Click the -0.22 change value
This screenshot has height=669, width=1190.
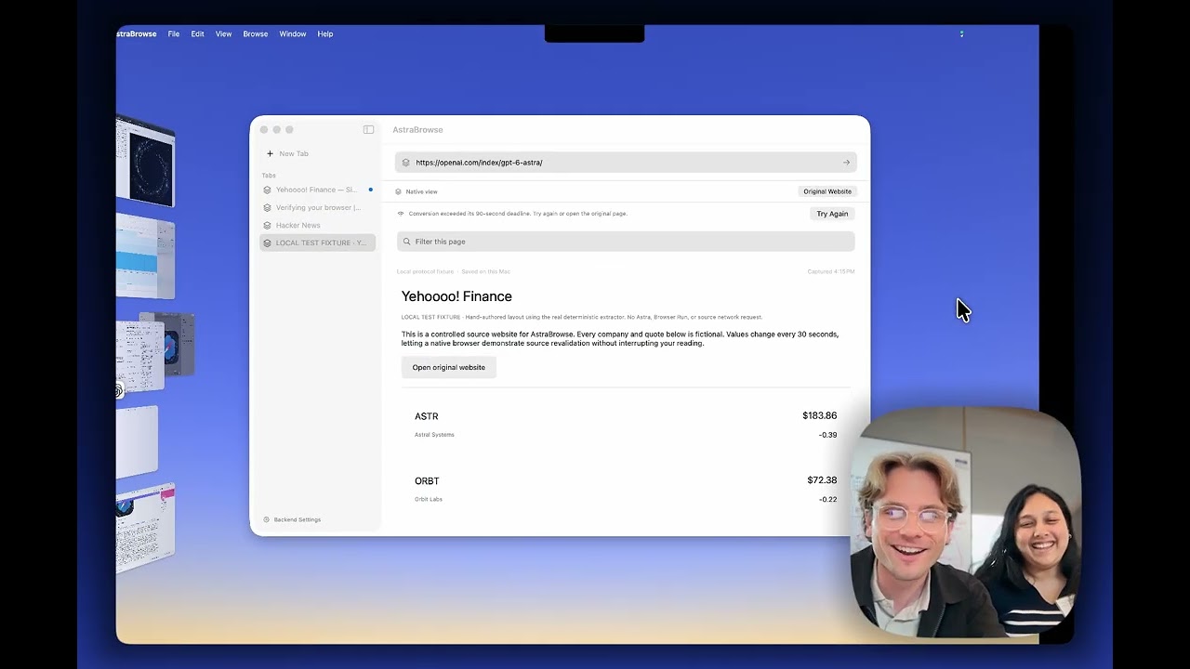pyautogui.click(x=827, y=500)
